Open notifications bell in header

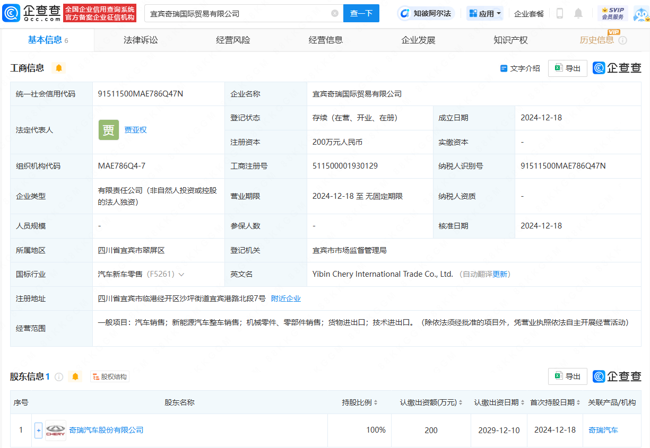pos(578,13)
